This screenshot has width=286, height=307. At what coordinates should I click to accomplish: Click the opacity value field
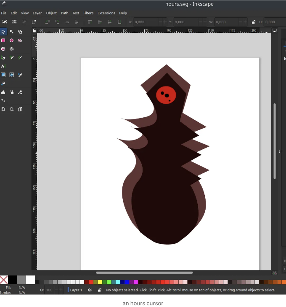[49, 290]
